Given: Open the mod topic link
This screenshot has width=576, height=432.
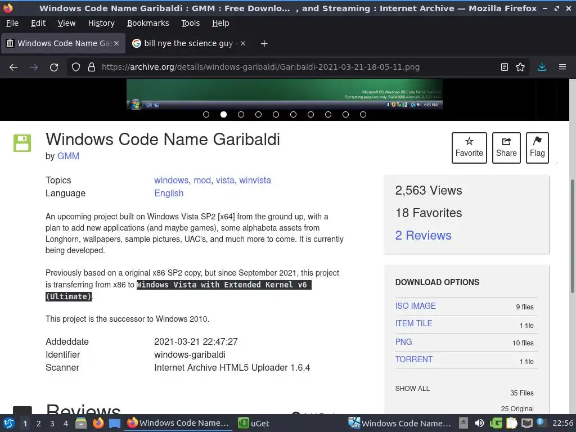Looking at the screenshot, I should 202,181.
